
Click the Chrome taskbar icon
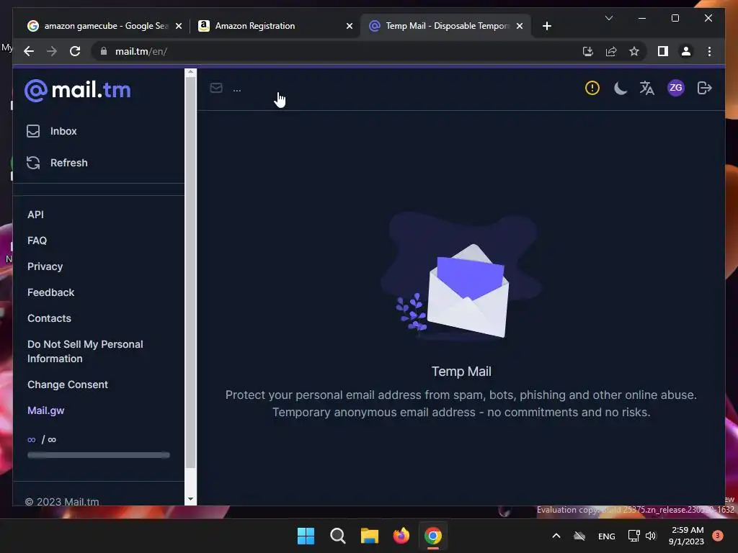[x=433, y=536]
